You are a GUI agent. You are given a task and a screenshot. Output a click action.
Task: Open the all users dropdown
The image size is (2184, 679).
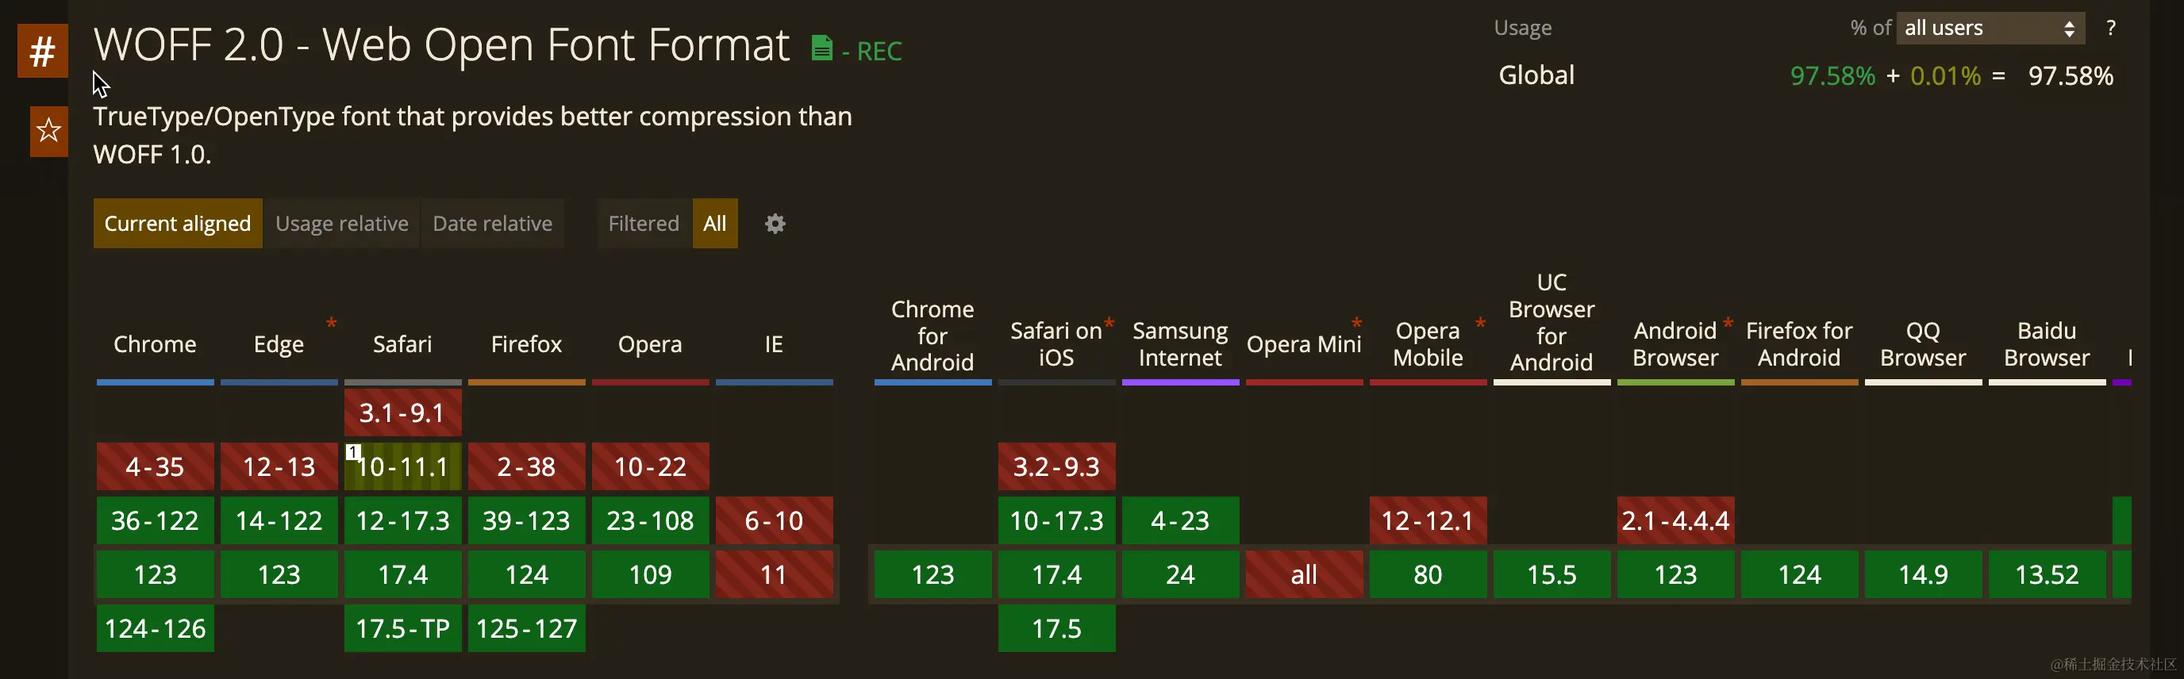(1989, 28)
